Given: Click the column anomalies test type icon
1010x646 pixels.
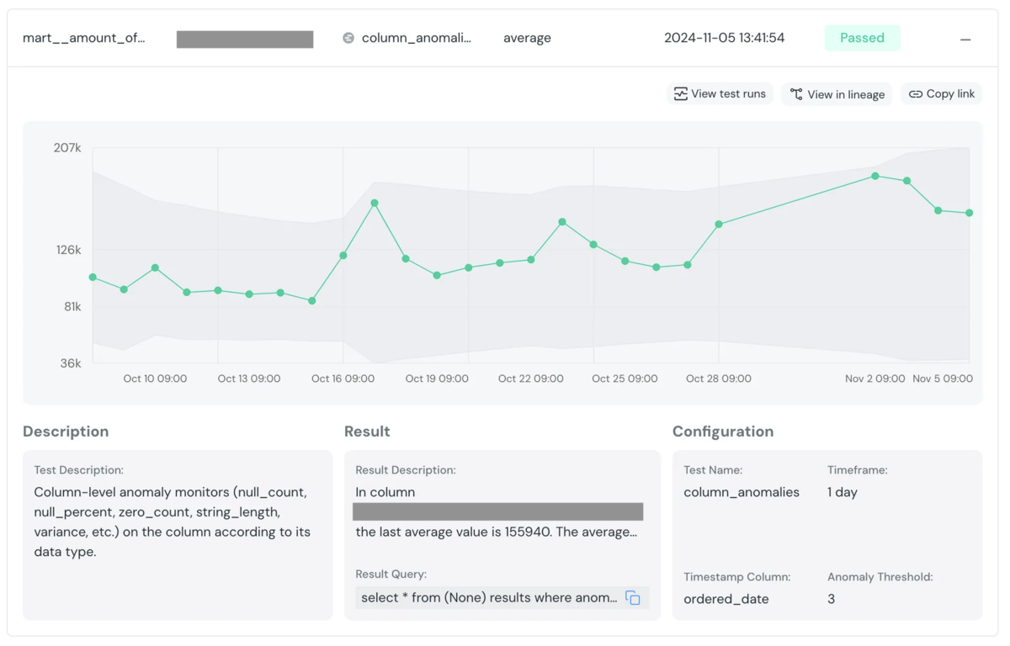Looking at the screenshot, I should click(348, 38).
